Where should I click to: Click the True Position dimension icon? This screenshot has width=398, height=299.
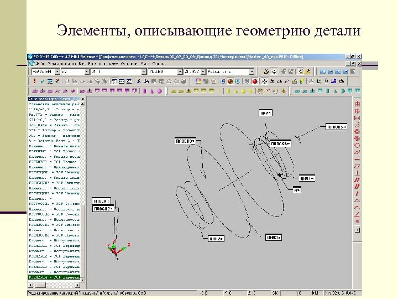(x=357, y=111)
